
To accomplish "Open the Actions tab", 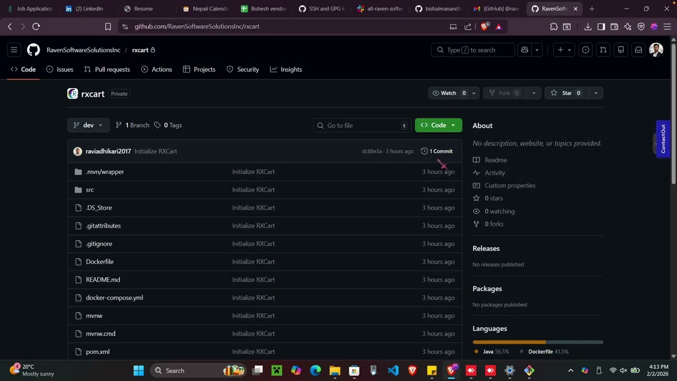I will (157, 69).
